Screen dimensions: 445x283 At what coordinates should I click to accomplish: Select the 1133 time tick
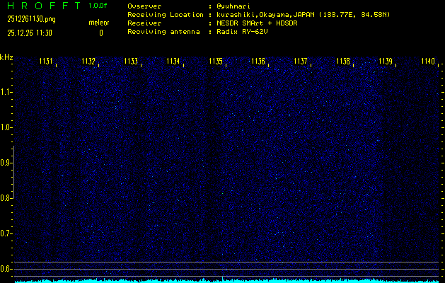tap(131, 62)
